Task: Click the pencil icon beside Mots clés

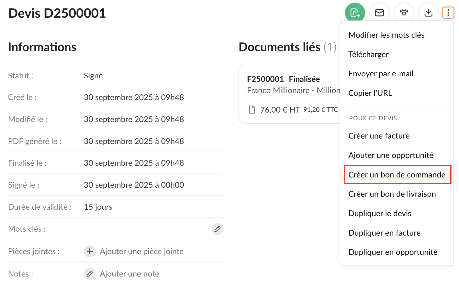Action: pyautogui.click(x=217, y=229)
